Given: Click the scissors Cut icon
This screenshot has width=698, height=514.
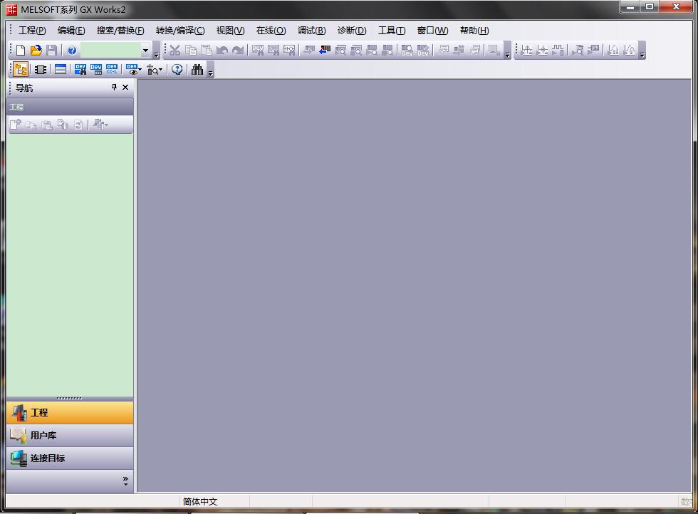Looking at the screenshot, I should [x=174, y=51].
